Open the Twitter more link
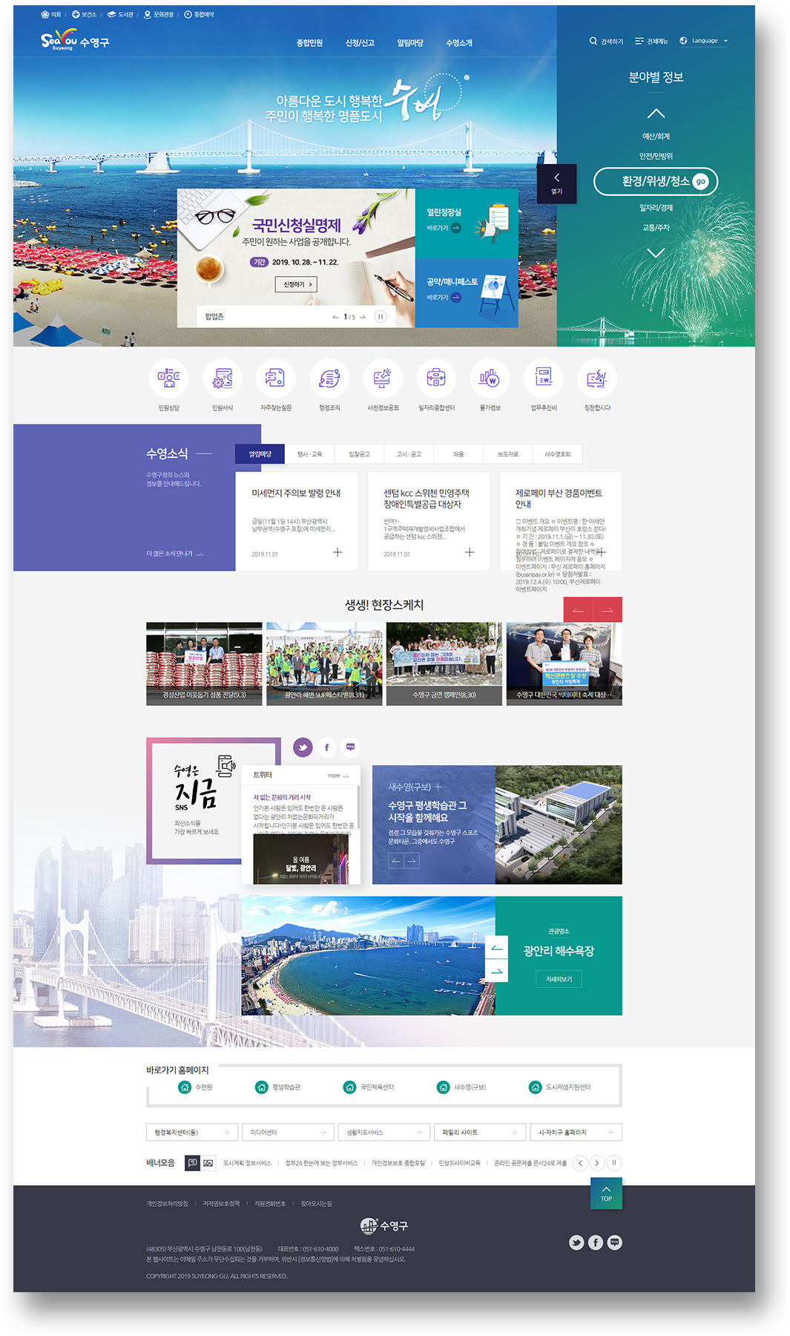This screenshot has width=790, height=1336. tap(338, 776)
